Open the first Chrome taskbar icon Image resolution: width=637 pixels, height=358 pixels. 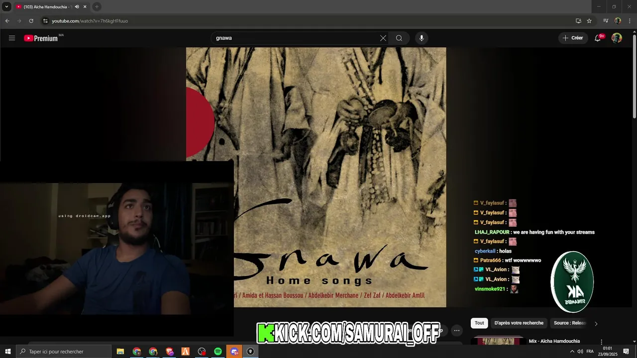(137, 352)
